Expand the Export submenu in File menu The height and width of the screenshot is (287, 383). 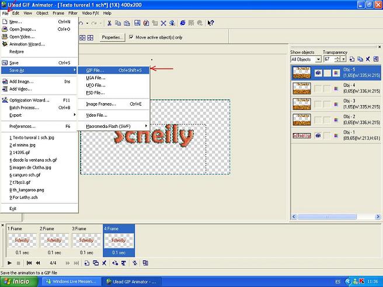click(x=39, y=115)
